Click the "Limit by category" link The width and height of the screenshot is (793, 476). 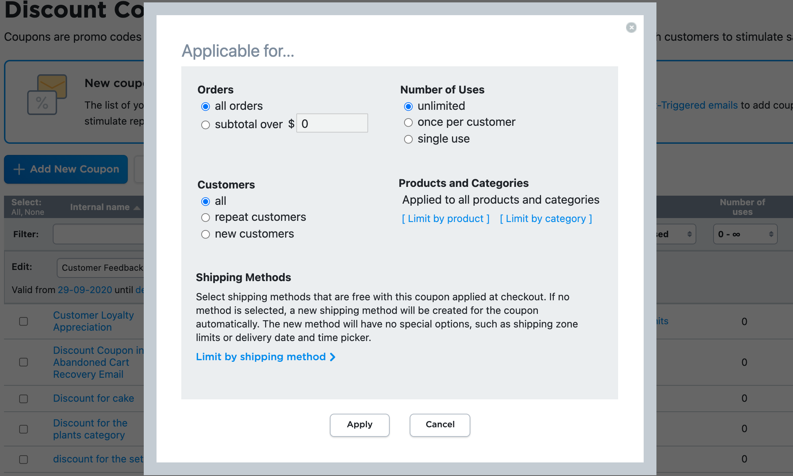(545, 218)
